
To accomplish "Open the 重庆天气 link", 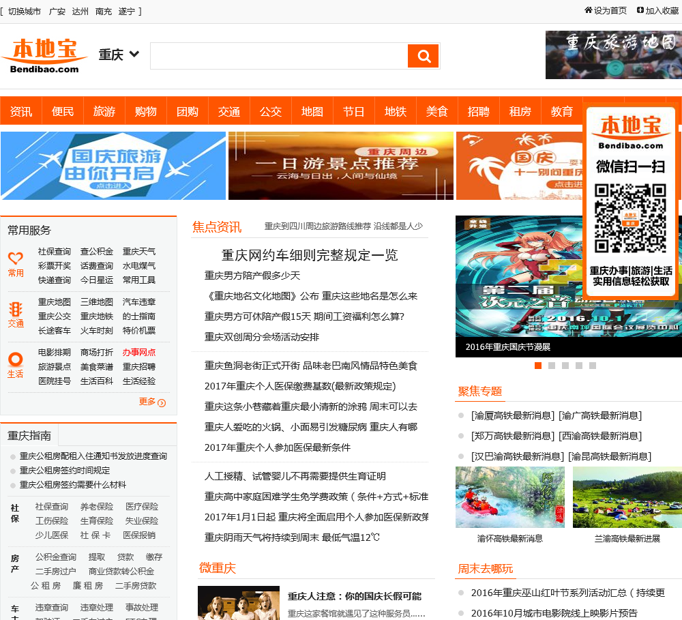I will [x=138, y=252].
